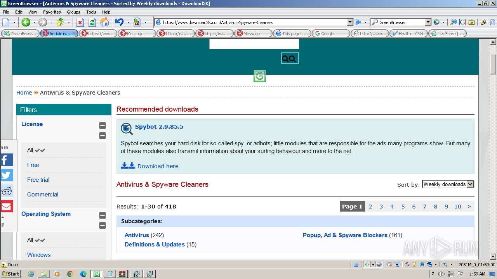Share the page via Reddit icon
The height and width of the screenshot is (279, 497).
pos(7,191)
